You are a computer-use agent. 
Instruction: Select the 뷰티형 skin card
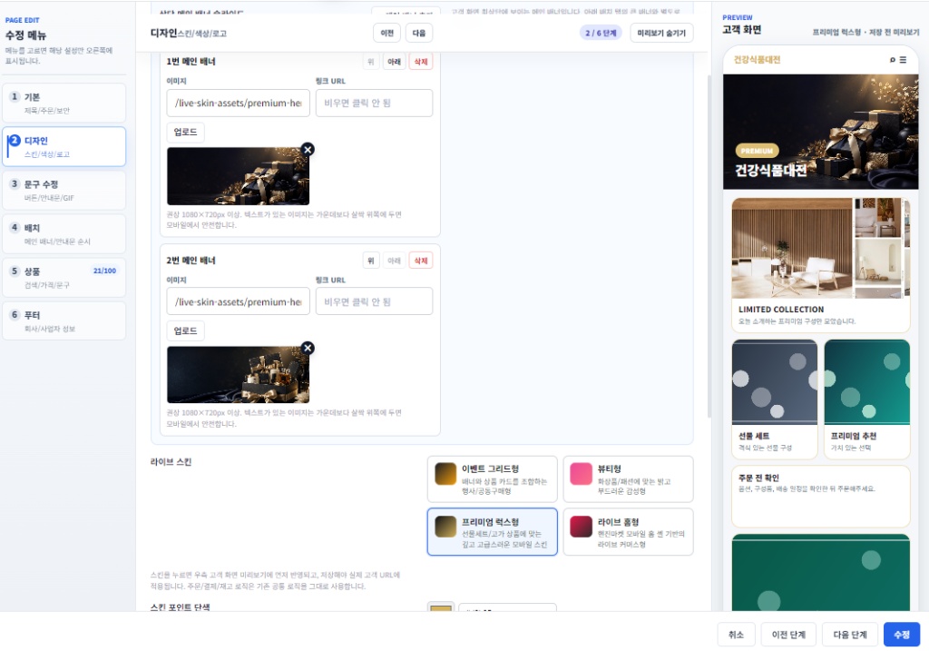pos(628,479)
